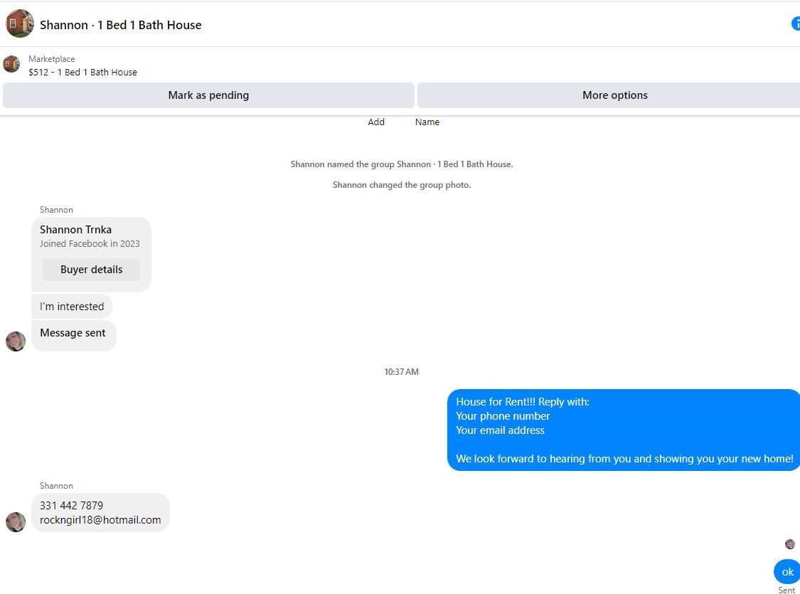Open the conversation info icon
Image resolution: width=800 pixels, height=594 pixels.
[796, 23]
